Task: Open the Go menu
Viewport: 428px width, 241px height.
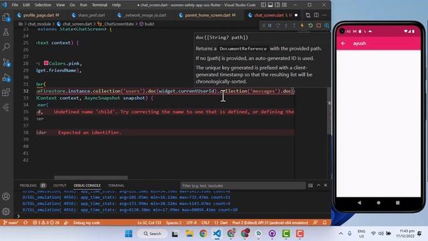Action: pos(72,5)
